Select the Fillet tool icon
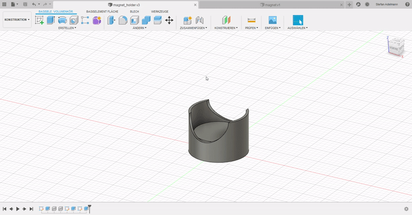This screenshot has height=215, width=412. (123, 21)
